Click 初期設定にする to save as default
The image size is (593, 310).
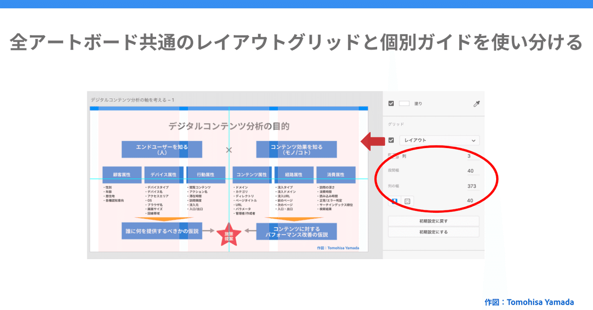tap(433, 232)
